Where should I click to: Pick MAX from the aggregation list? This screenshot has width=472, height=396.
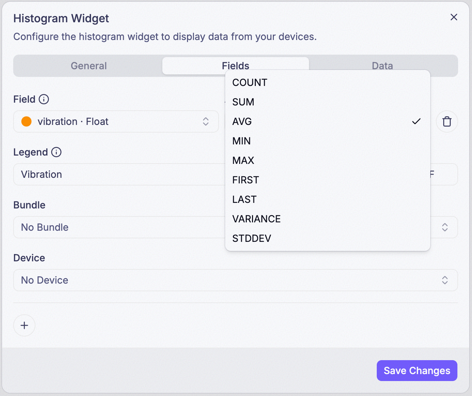click(x=328, y=160)
